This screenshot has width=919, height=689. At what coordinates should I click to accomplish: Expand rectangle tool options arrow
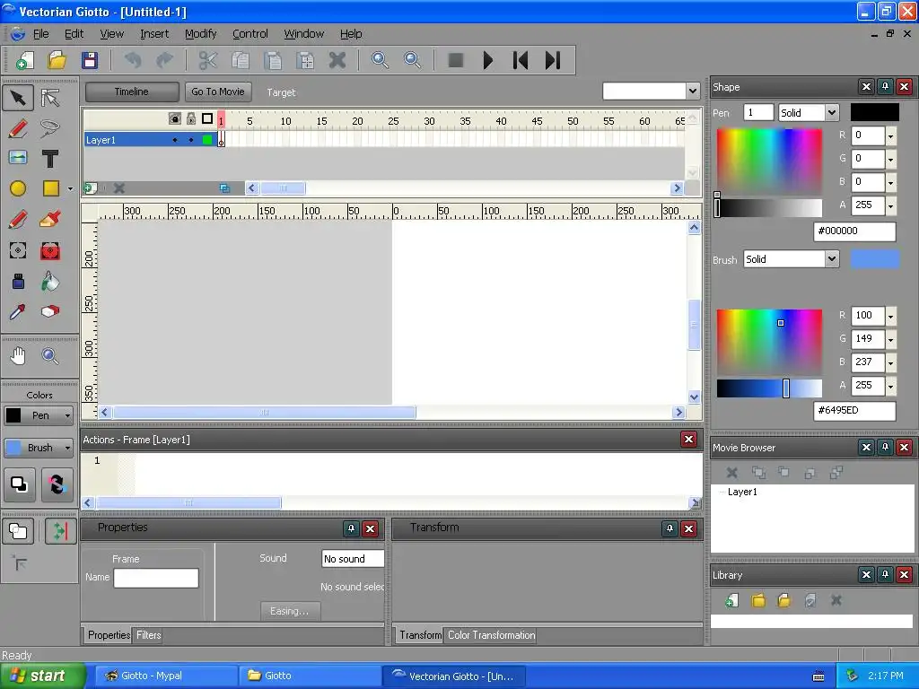coord(70,188)
